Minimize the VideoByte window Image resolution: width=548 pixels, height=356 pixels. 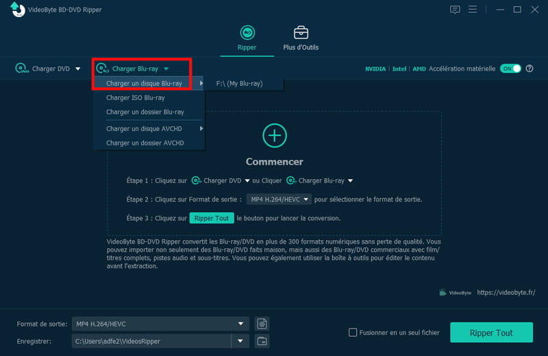pyautogui.click(x=500, y=10)
